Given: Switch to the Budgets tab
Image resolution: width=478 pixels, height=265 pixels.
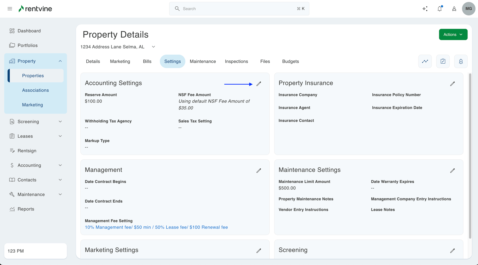Looking at the screenshot, I should [x=290, y=61].
